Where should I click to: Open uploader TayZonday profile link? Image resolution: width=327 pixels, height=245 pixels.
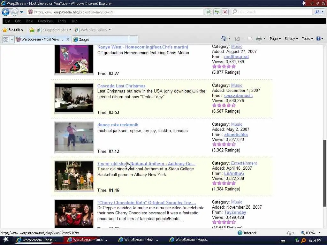(x=235, y=212)
